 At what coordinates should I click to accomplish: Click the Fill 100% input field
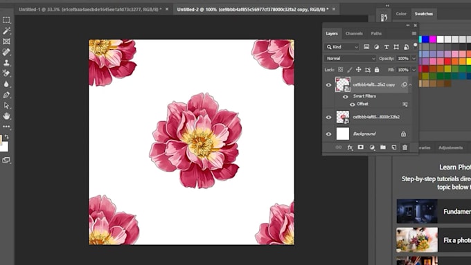[x=403, y=70]
